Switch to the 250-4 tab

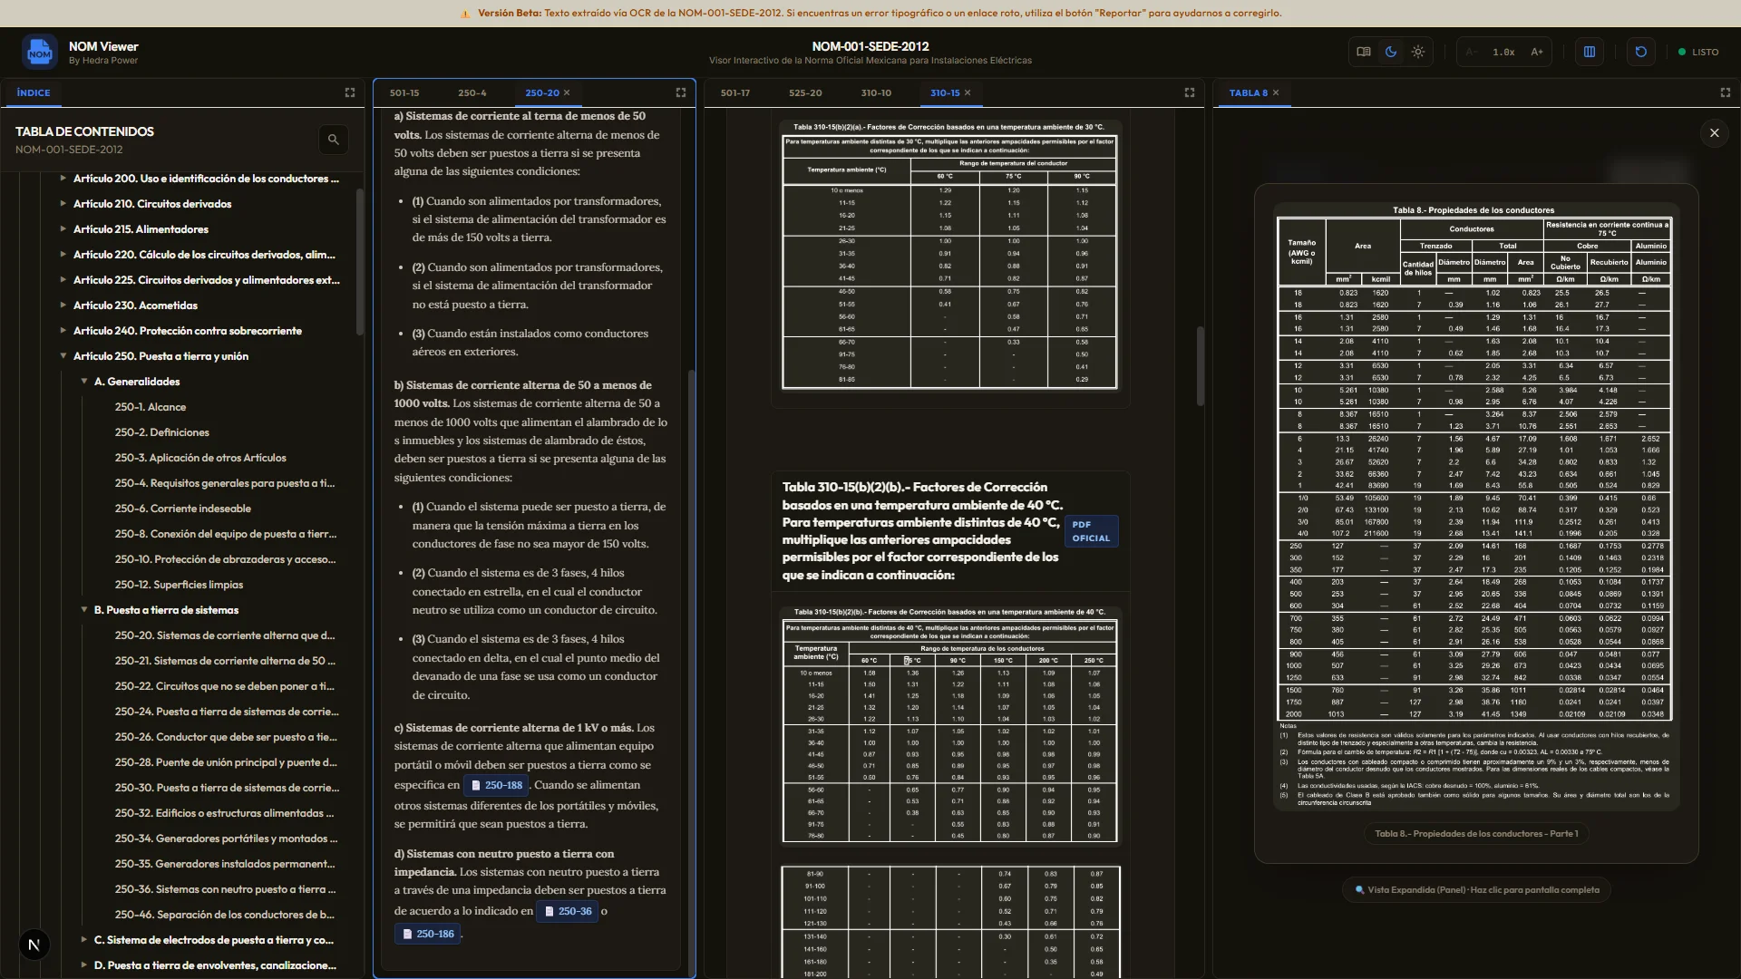click(472, 92)
